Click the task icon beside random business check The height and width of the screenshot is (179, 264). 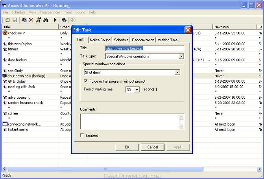pos(5,103)
